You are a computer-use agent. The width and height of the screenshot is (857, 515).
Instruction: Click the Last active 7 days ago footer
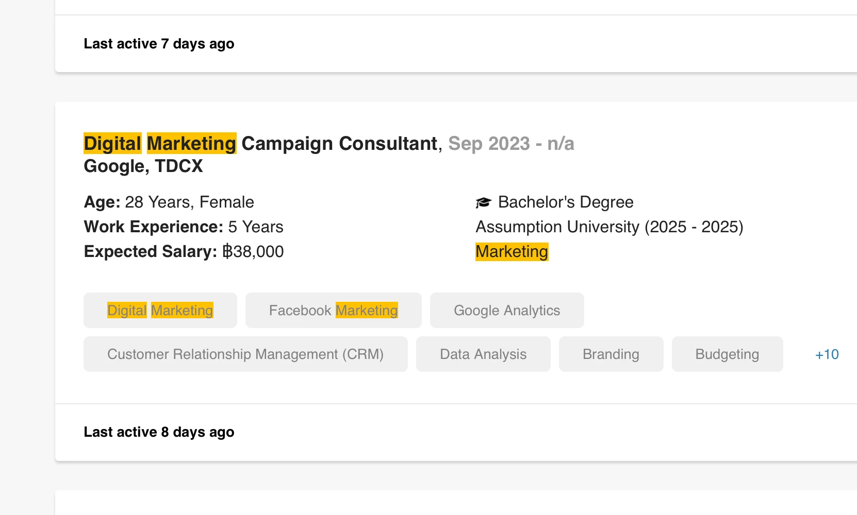(x=159, y=44)
